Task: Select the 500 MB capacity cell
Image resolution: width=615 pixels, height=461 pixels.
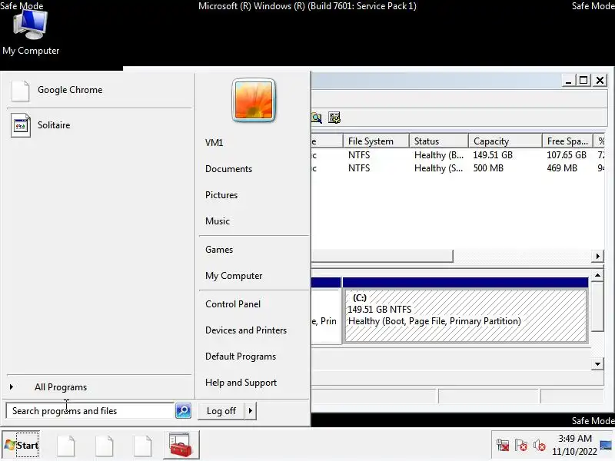Action: (488, 168)
